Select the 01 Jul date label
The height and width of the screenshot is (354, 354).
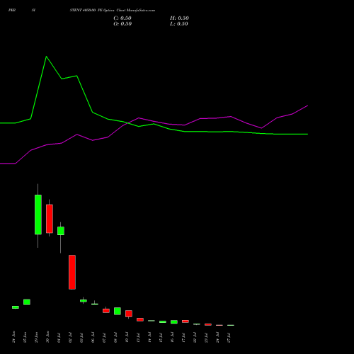(59, 338)
